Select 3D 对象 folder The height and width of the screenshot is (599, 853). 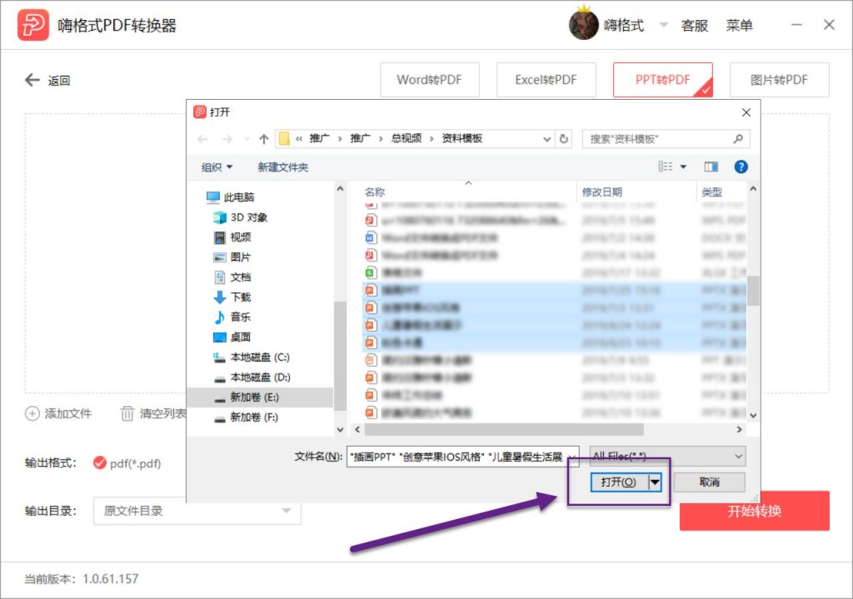click(x=241, y=217)
